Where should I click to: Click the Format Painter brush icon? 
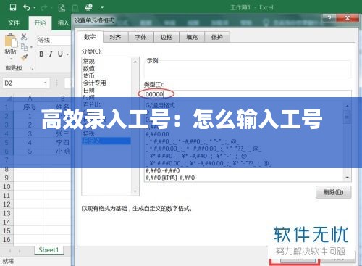(24, 57)
